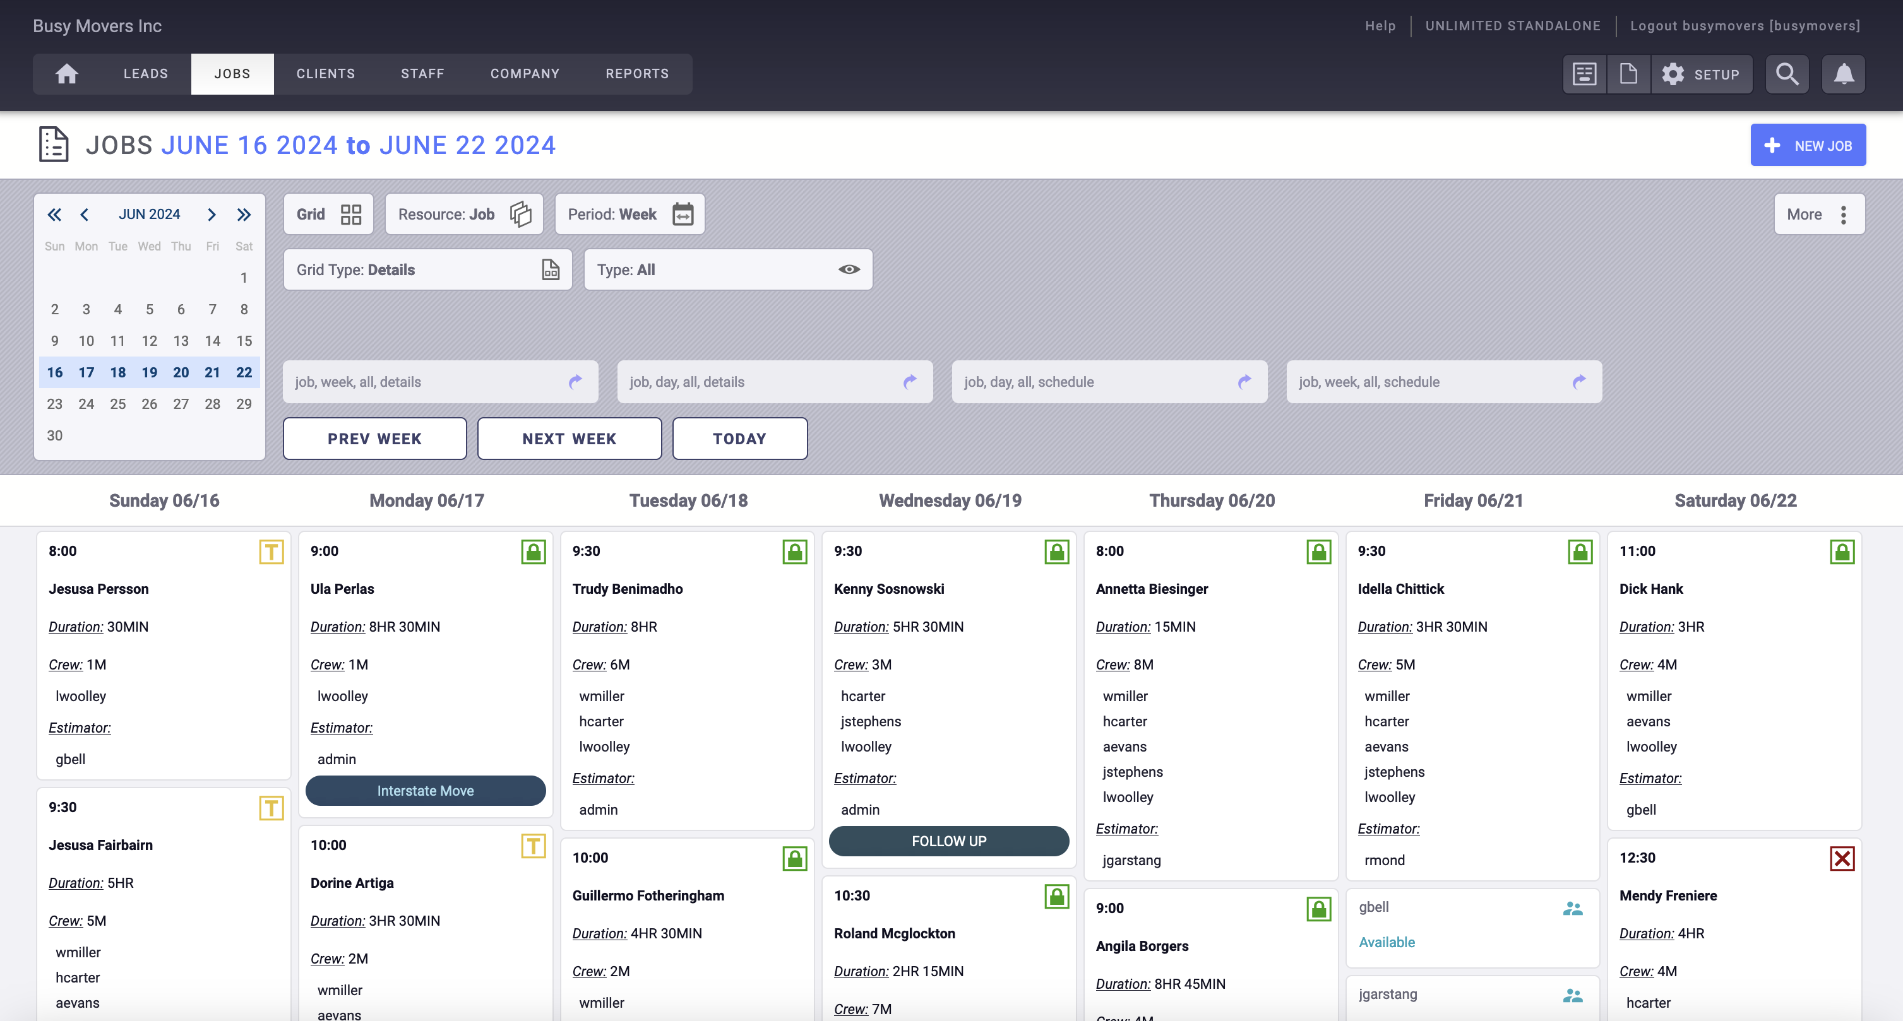Switch to the CLIENTS tab
Viewport: 1903px width, 1021px height.
(327, 74)
